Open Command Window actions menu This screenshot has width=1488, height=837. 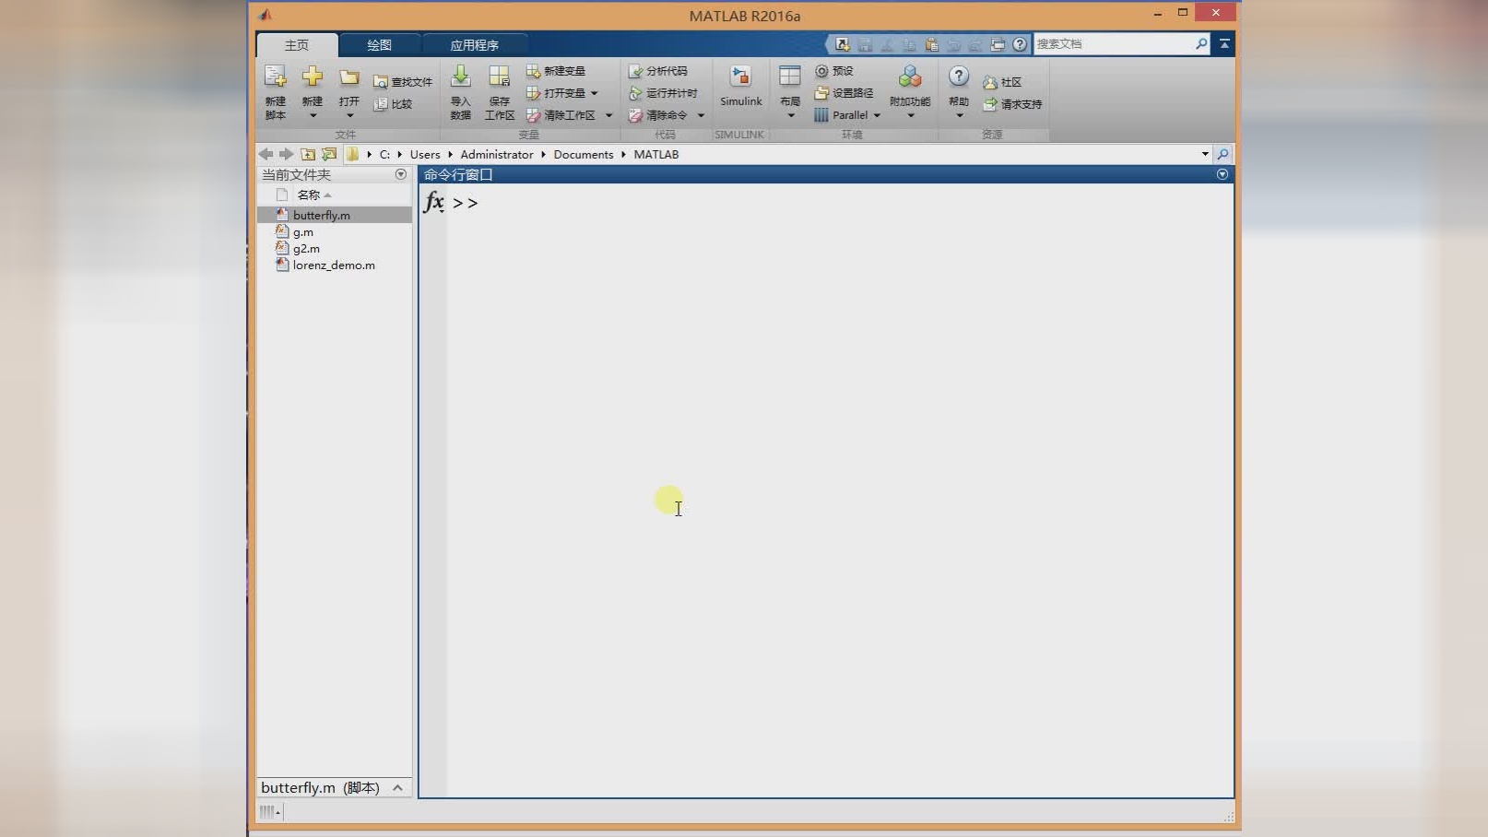coord(1222,174)
